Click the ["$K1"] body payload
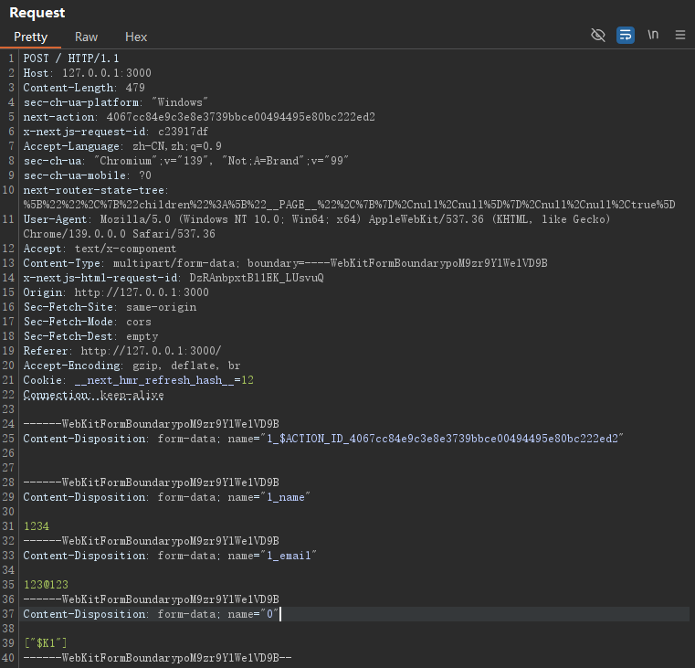695x668 pixels. 45,643
